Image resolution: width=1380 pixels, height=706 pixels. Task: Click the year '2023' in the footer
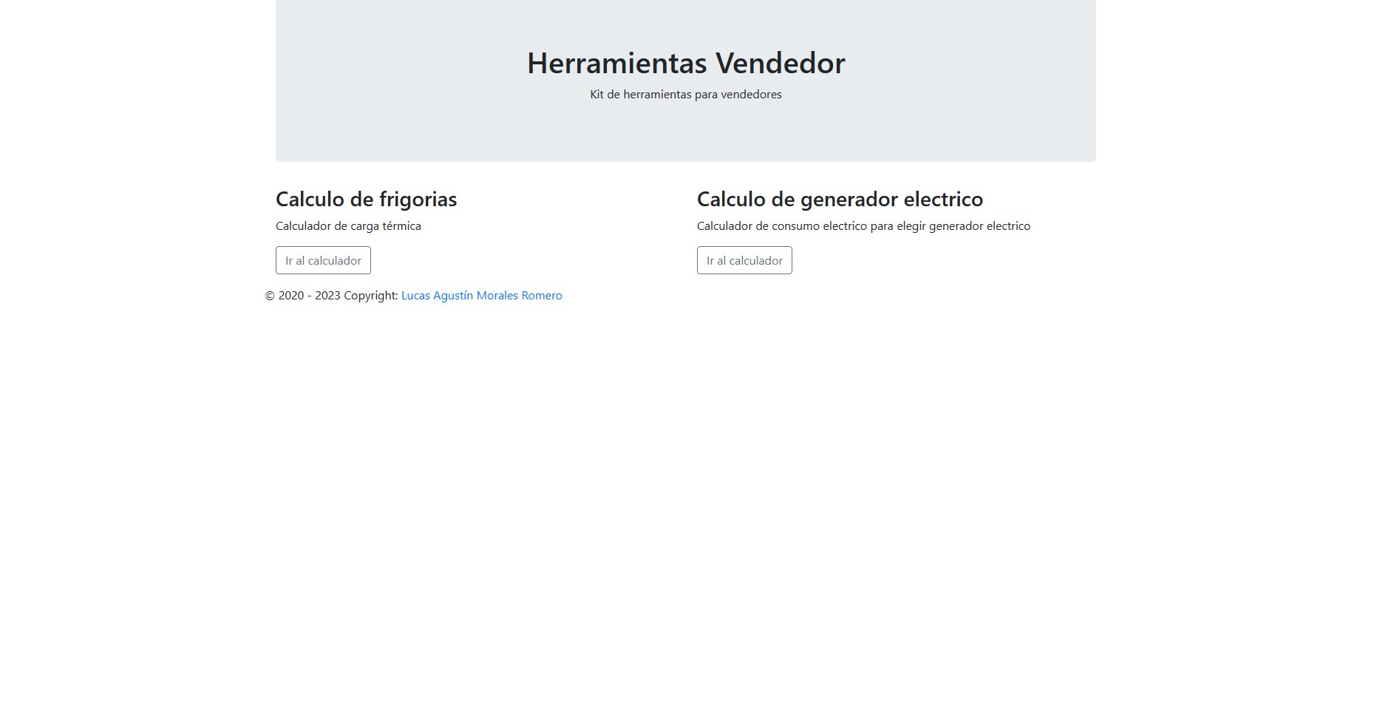click(x=327, y=296)
